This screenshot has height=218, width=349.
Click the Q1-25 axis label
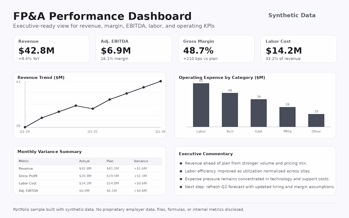[x=93, y=131]
